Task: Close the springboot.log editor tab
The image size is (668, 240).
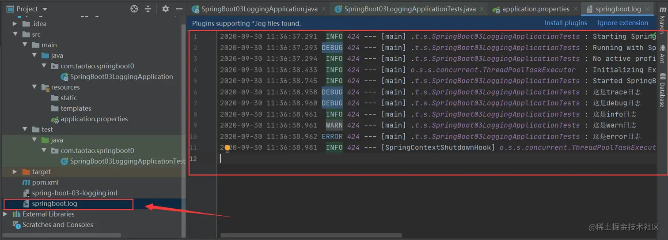Action: (648, 9)
